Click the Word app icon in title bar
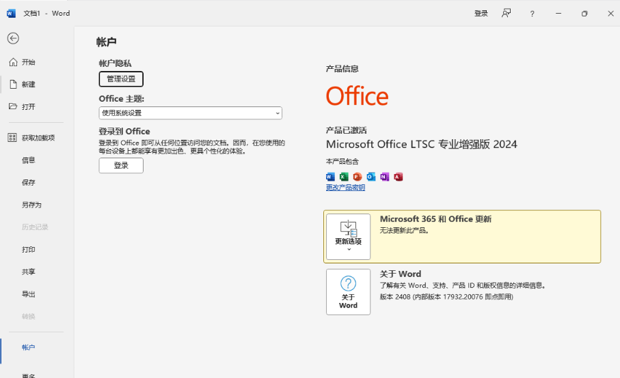The width and height of the screenshot is (620, 378). point(11,14)
